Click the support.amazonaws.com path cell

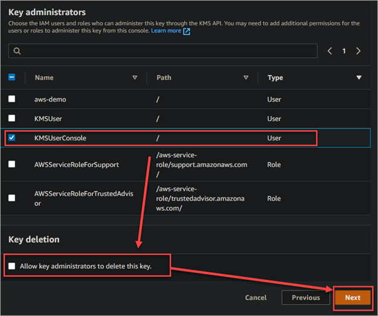[x=202, y=164]
